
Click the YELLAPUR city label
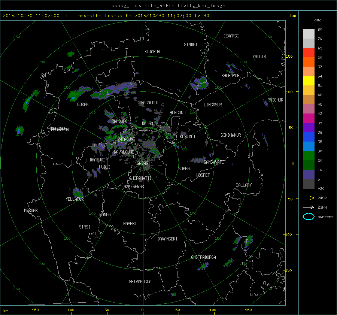point(75,199)
